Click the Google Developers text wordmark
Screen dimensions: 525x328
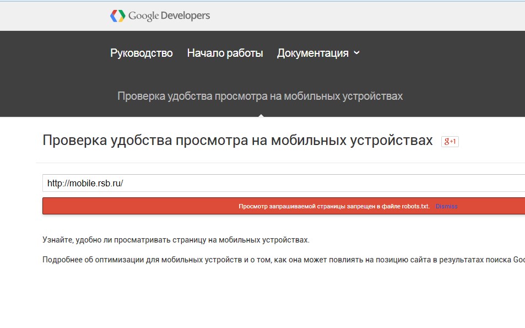pos(169,16)
